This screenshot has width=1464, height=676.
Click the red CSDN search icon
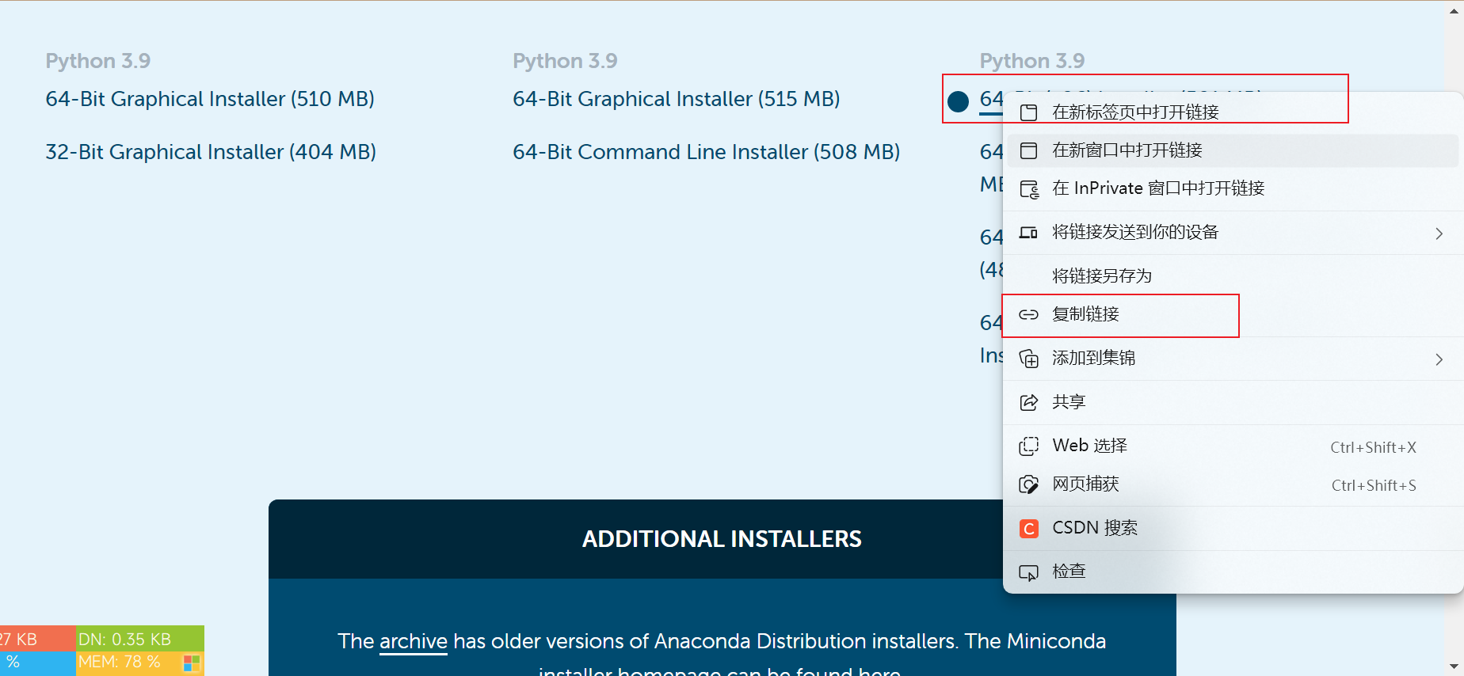point(1028,528)
